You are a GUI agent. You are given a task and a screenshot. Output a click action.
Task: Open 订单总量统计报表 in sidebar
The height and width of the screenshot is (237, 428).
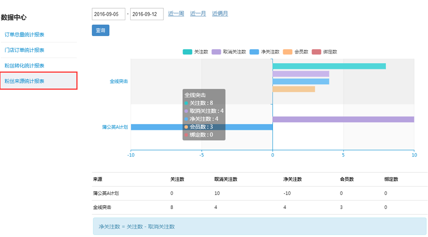coord(25,35)
